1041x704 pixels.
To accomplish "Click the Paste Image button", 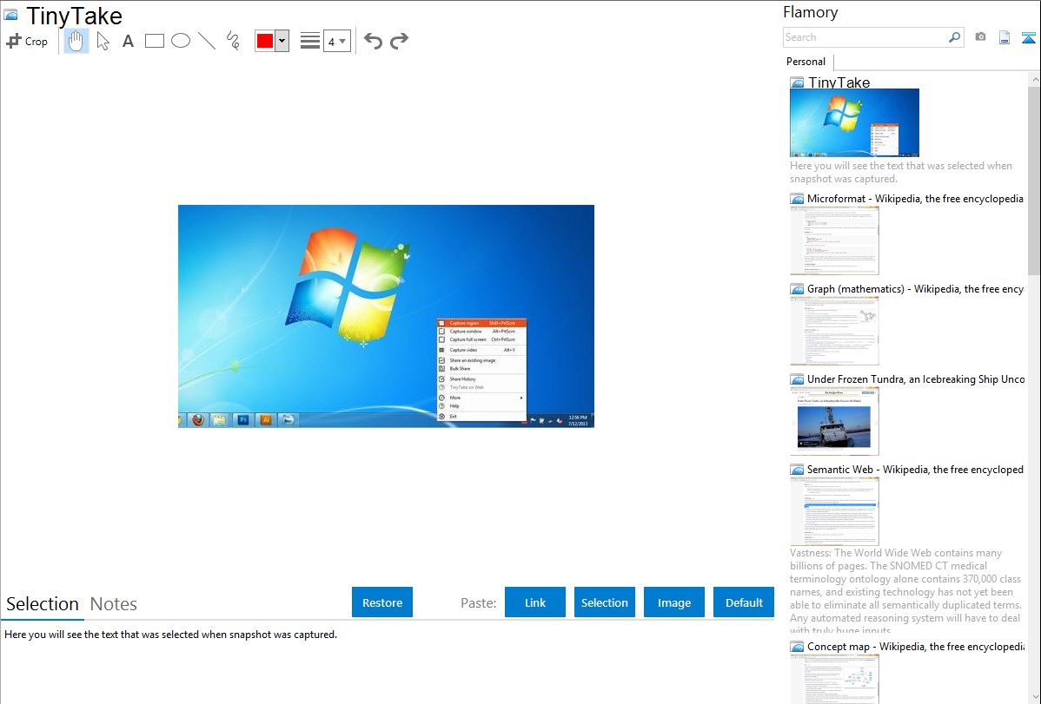I will (x=673, y=602).
